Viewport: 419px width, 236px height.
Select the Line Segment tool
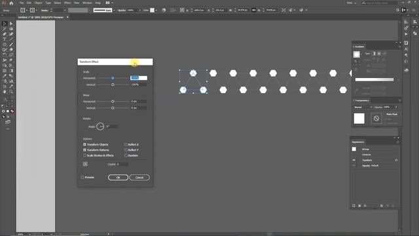(11, 39)
